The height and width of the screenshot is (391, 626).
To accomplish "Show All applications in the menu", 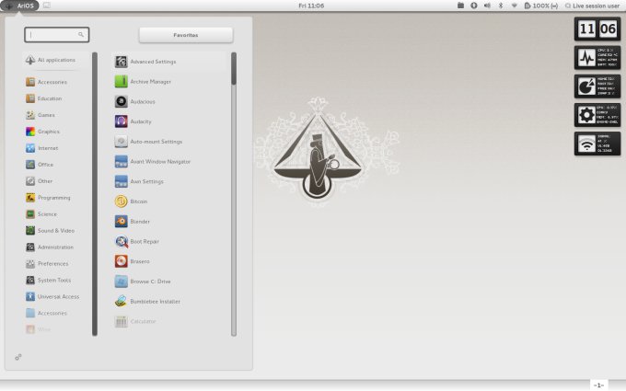I will coord(51,60).
